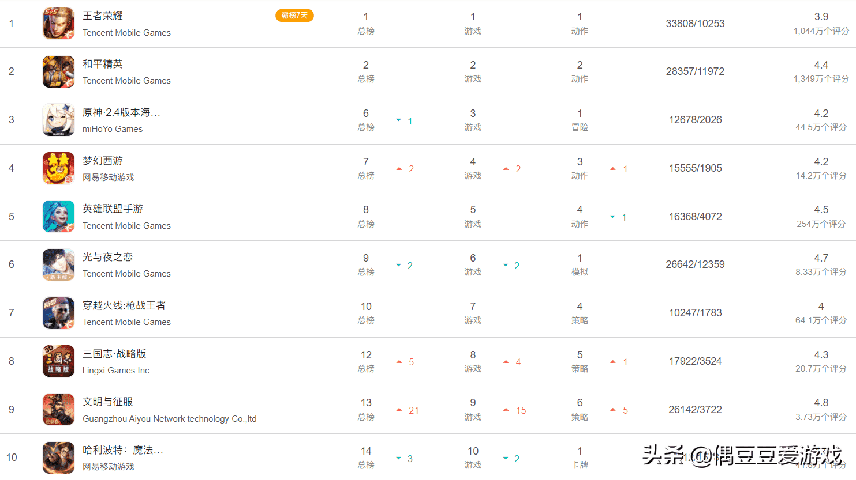This screenshot has height=480, width=856.
Task: Click the 26642/12359 keyword value
Action: (x=695, y=264)
